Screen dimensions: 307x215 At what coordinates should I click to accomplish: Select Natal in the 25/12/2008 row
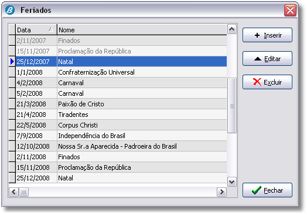coord(142,178)
